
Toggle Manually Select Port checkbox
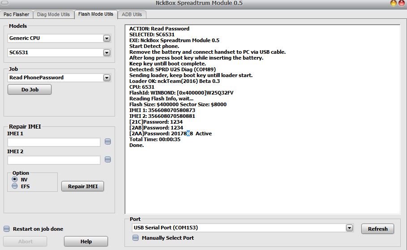[136, 238]
